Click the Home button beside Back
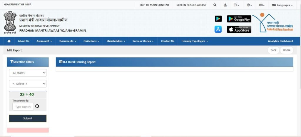The height and width of the screenshot is (137, 301). [287, 50]
